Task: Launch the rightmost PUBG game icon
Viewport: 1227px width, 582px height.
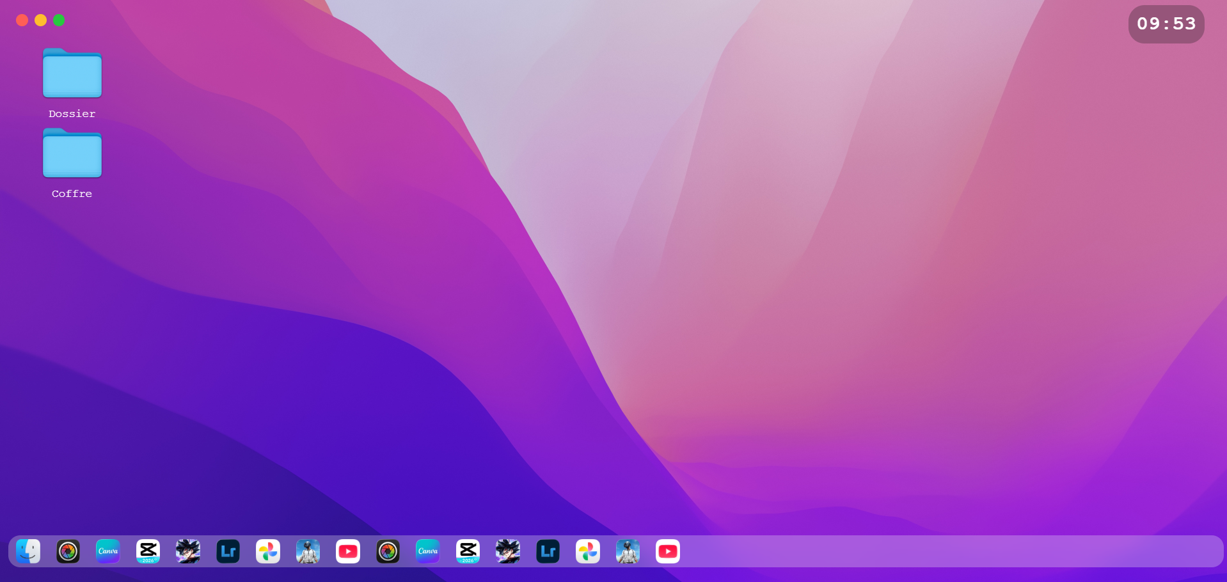Action: (628, 551)
